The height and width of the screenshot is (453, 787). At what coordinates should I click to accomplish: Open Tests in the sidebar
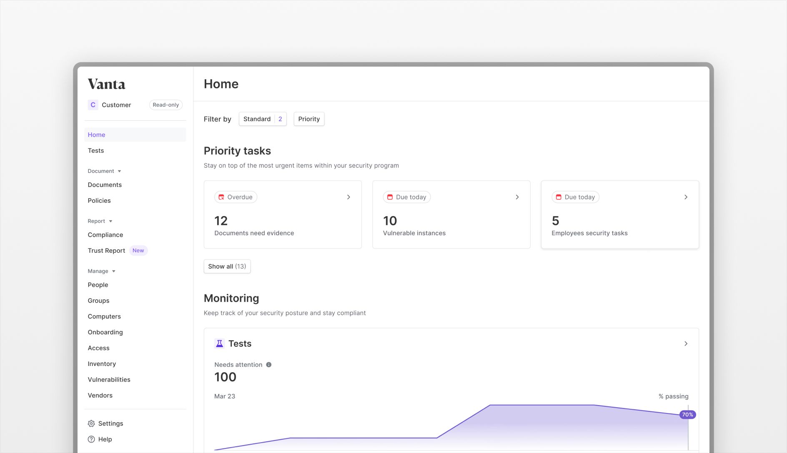135,151
